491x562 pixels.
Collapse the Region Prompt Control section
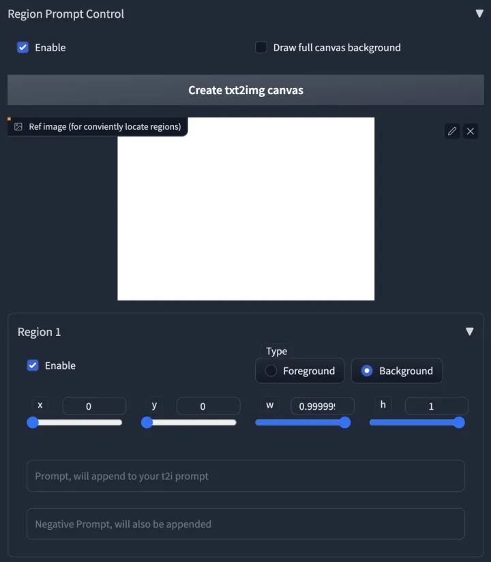(479, 14)
